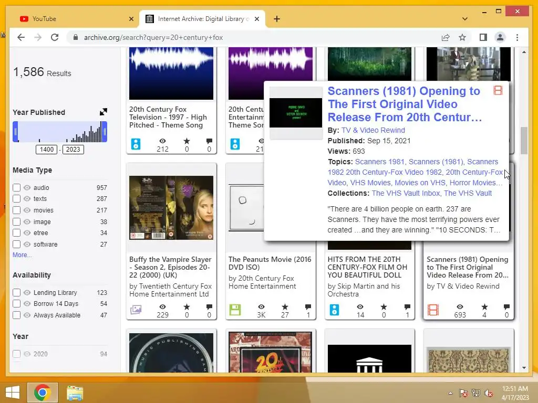Toggle the browser side panel icon
The width and height of the screenshot is (538, 403).
(483, 37)
